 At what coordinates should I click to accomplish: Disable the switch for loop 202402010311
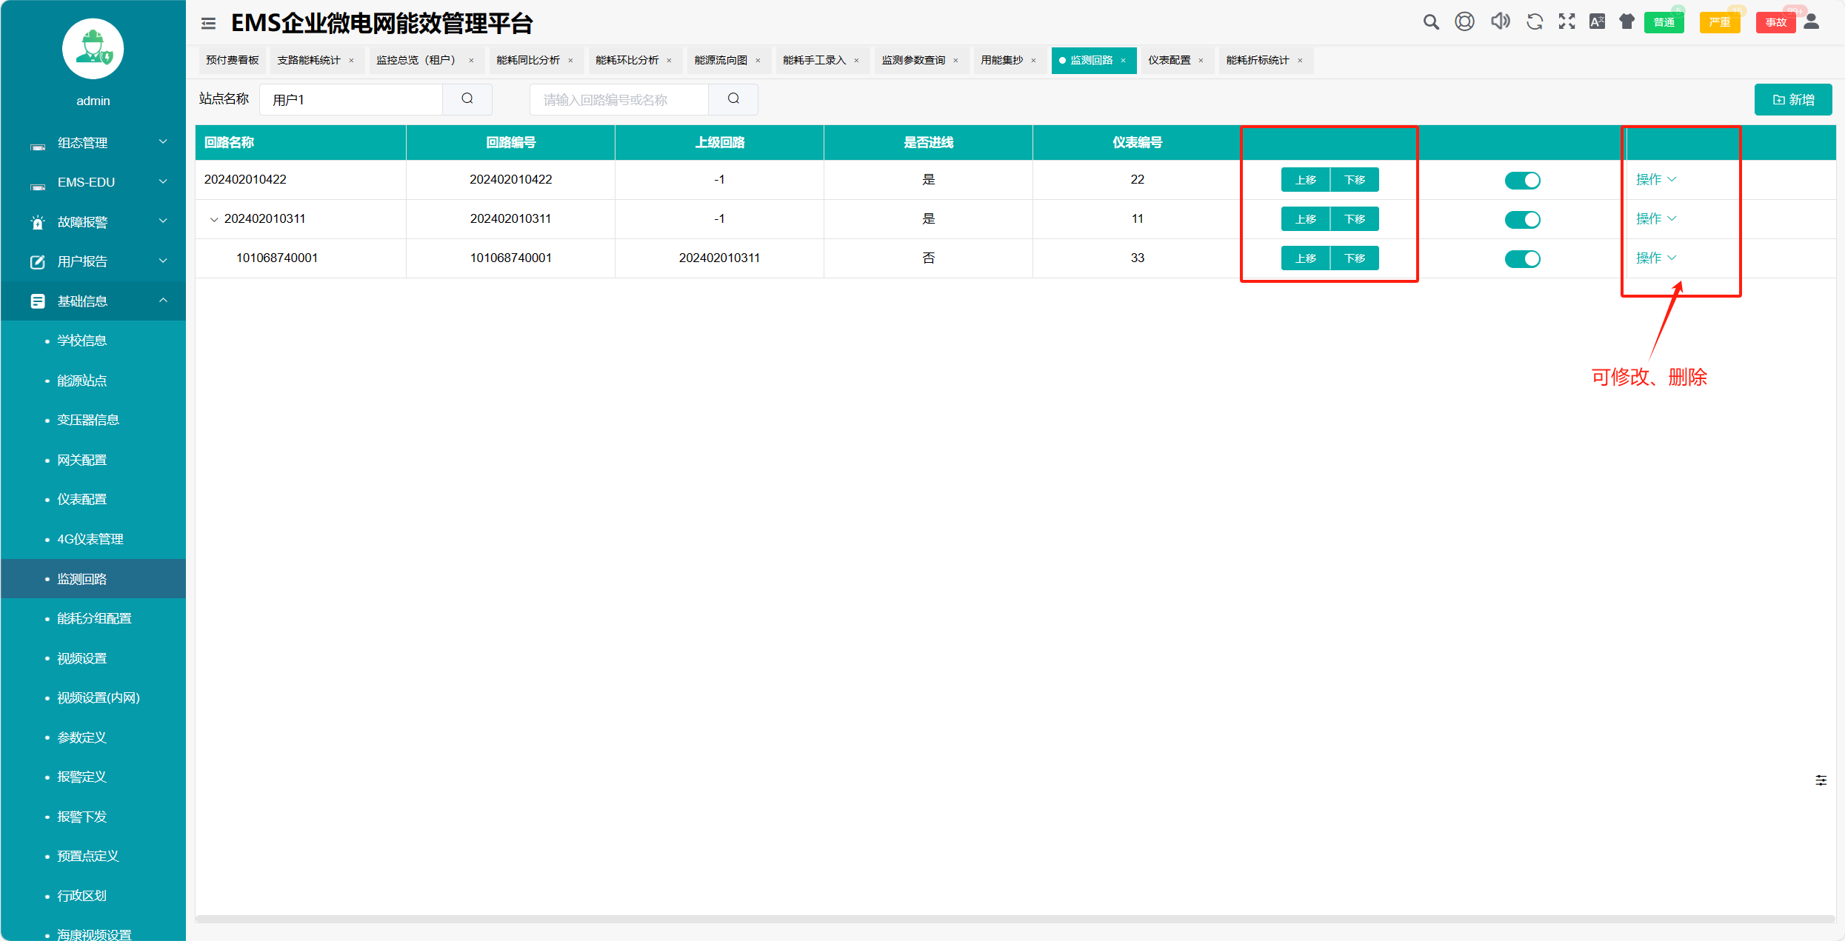pos(1522,220)
